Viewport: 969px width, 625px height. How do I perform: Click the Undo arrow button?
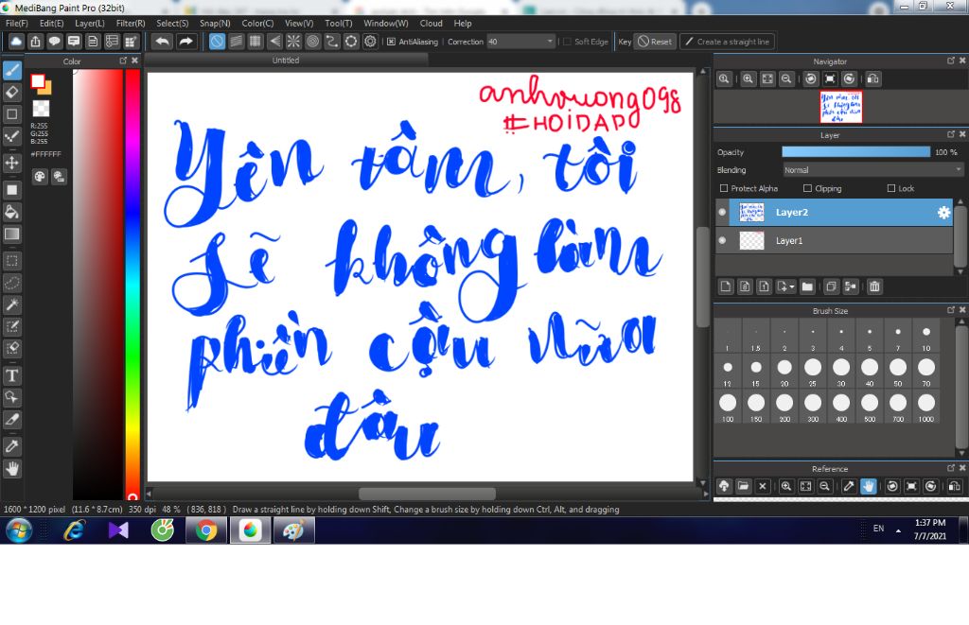[163, 42]
